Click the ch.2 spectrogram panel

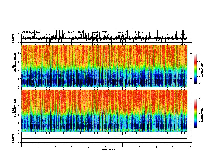pyautogui.click(x=104, y=111)
